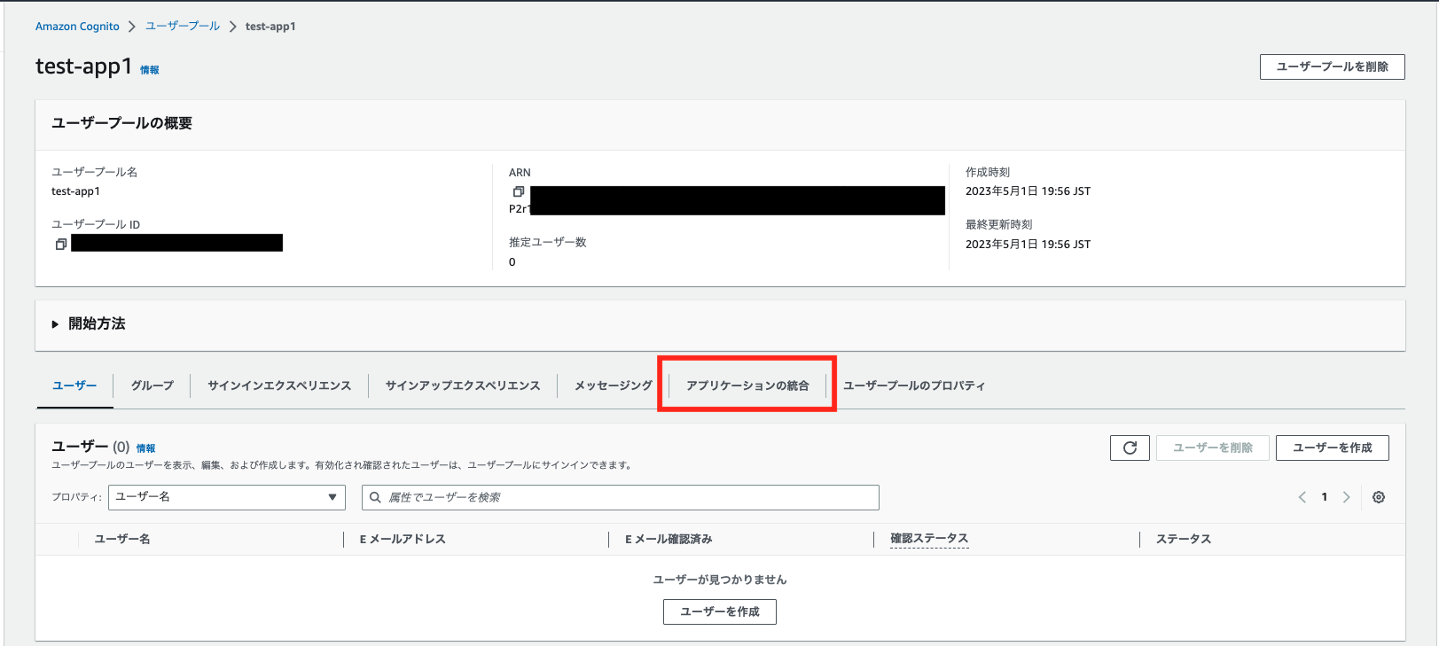The image size is (1439, 646).
Task: Click the test-app1 user pool name value
Action: pos(75,191)
